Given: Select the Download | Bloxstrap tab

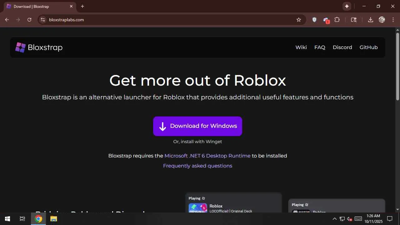Looking at the screenshot, I should pyautogui.click(x=39, y=7).
